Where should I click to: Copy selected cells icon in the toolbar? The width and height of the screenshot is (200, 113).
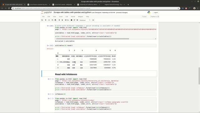(x=52, y=20)
